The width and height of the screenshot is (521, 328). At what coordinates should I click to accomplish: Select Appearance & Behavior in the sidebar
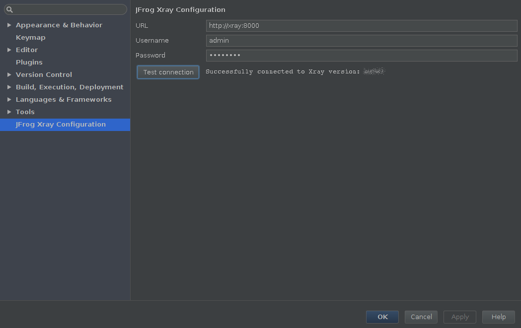59,25
